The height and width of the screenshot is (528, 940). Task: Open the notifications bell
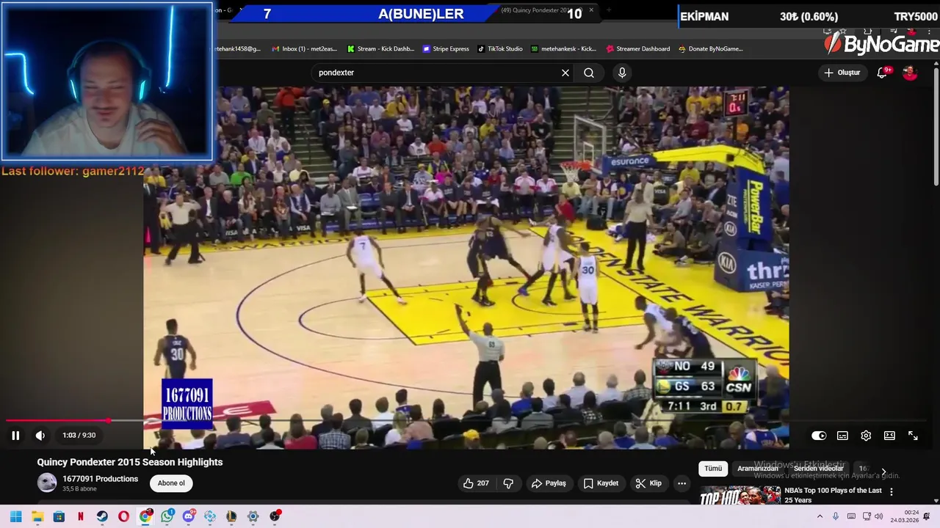coord(883,73)
